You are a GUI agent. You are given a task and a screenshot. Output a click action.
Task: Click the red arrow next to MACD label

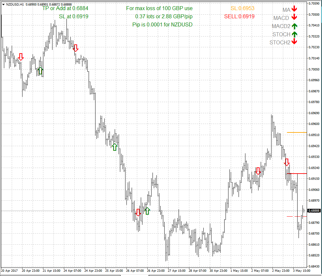pyautogui.click(x=294, y=17)
